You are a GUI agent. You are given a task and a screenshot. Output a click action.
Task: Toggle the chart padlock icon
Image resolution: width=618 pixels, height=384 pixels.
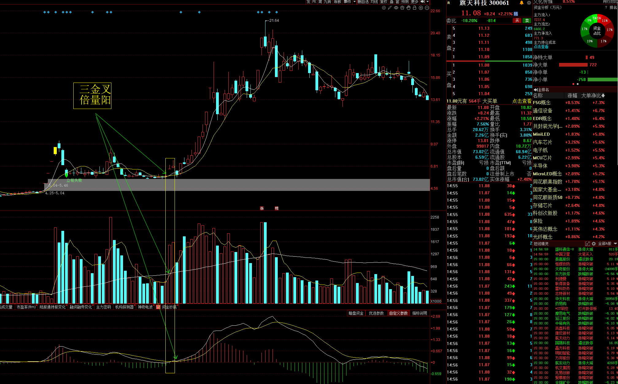(x=415, y=8)
